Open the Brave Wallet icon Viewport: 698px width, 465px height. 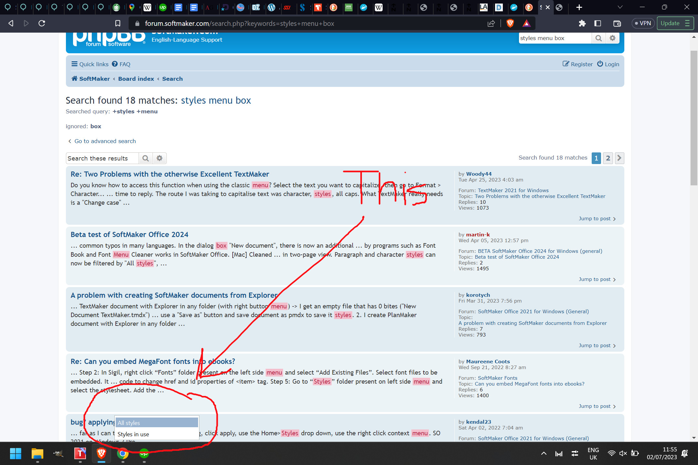pos(617,23)
